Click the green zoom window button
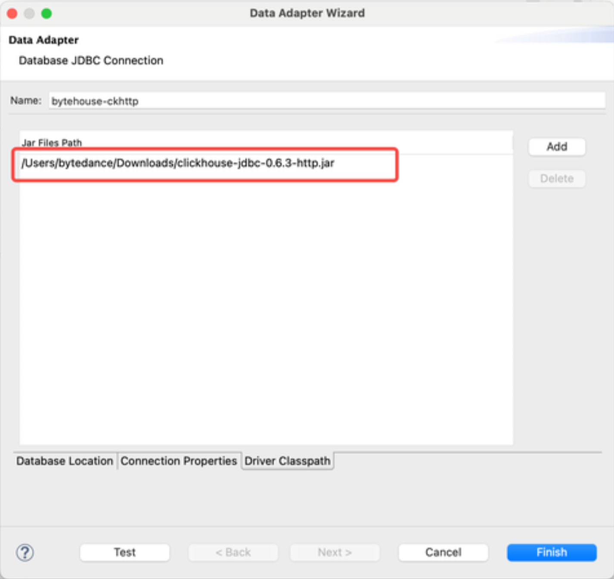Screen dimensions: 614x579 point(47,13)
